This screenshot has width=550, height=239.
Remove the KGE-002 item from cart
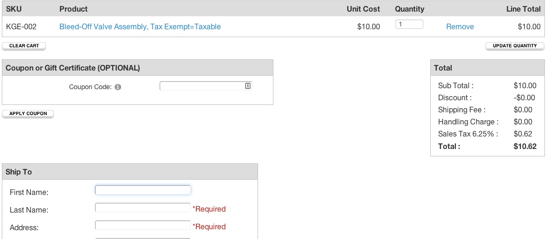click(x=460, y=26)
